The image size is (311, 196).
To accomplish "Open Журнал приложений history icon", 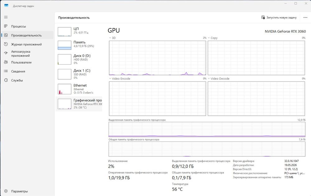I will point(6,44).
